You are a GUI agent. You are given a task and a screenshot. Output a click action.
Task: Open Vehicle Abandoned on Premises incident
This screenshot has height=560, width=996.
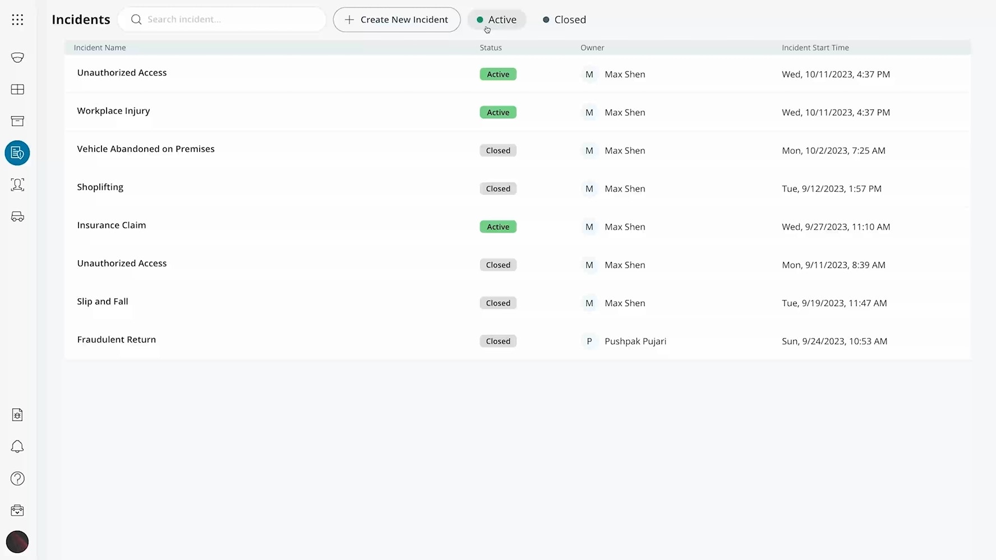146,149
